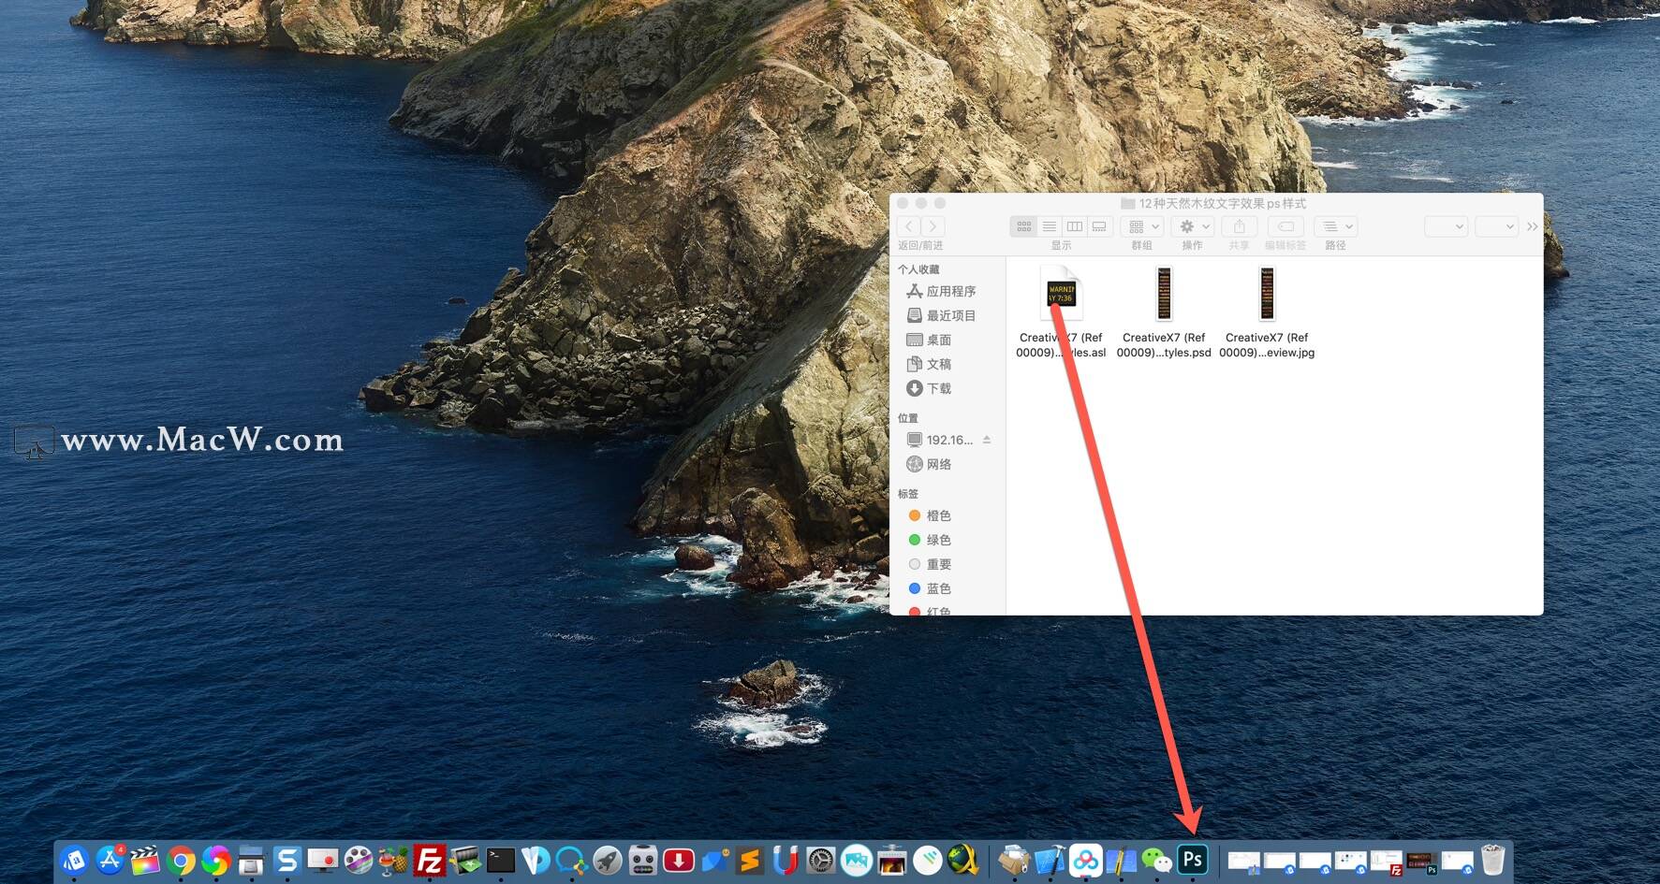
Task: Open Photoshop from the Dock
Action: 1190,859
